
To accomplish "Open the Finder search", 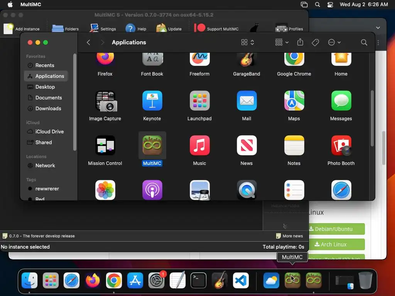I will point(364,42).
